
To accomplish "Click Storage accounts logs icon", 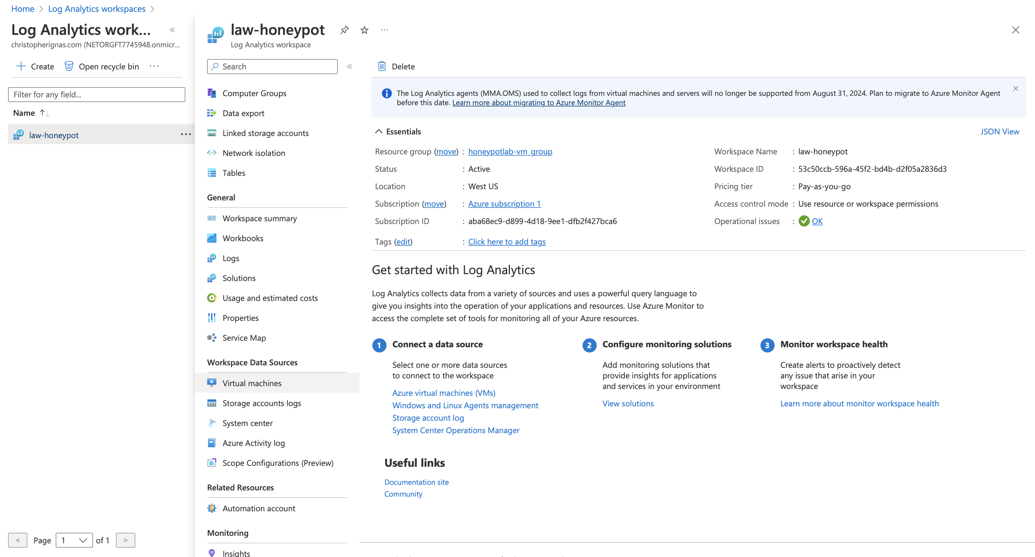I will click(x=212, y=403).
